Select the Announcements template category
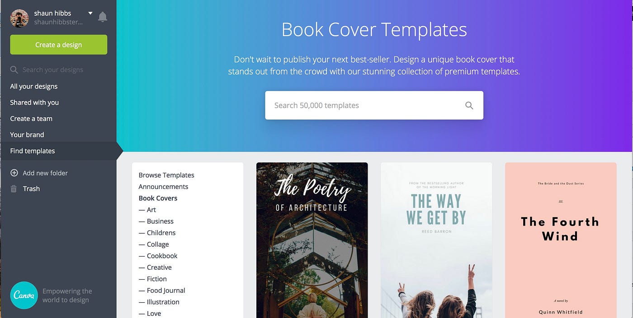The height and width of the screenshot is (318, 633). tap(163, 187)
